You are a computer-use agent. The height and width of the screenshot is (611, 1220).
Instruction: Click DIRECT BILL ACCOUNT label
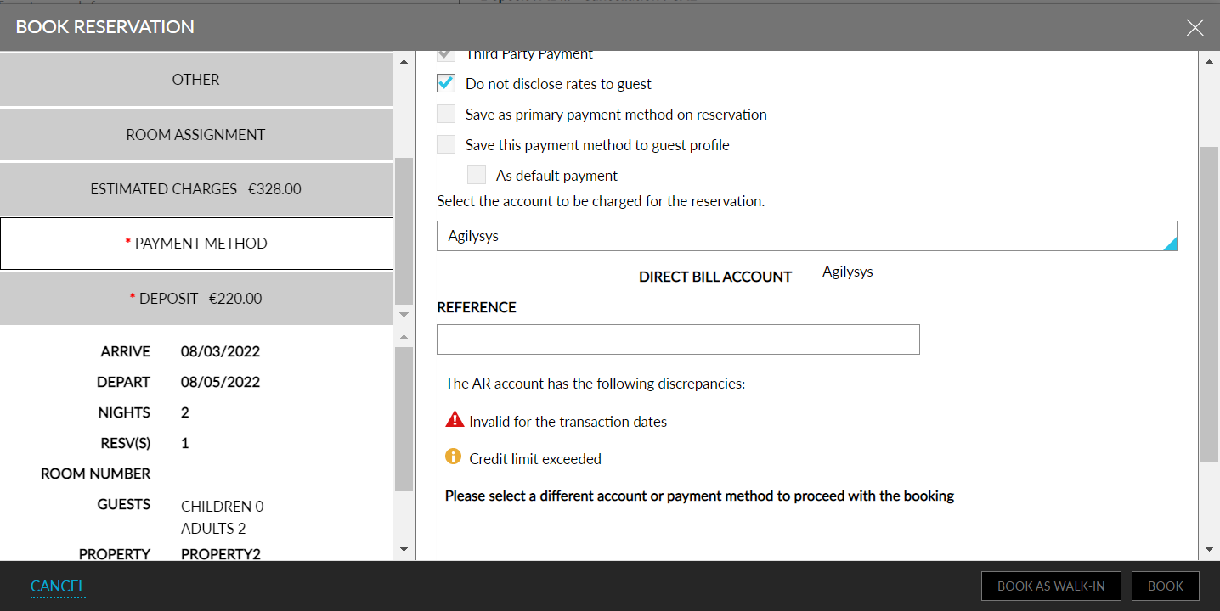coord(715,277)
